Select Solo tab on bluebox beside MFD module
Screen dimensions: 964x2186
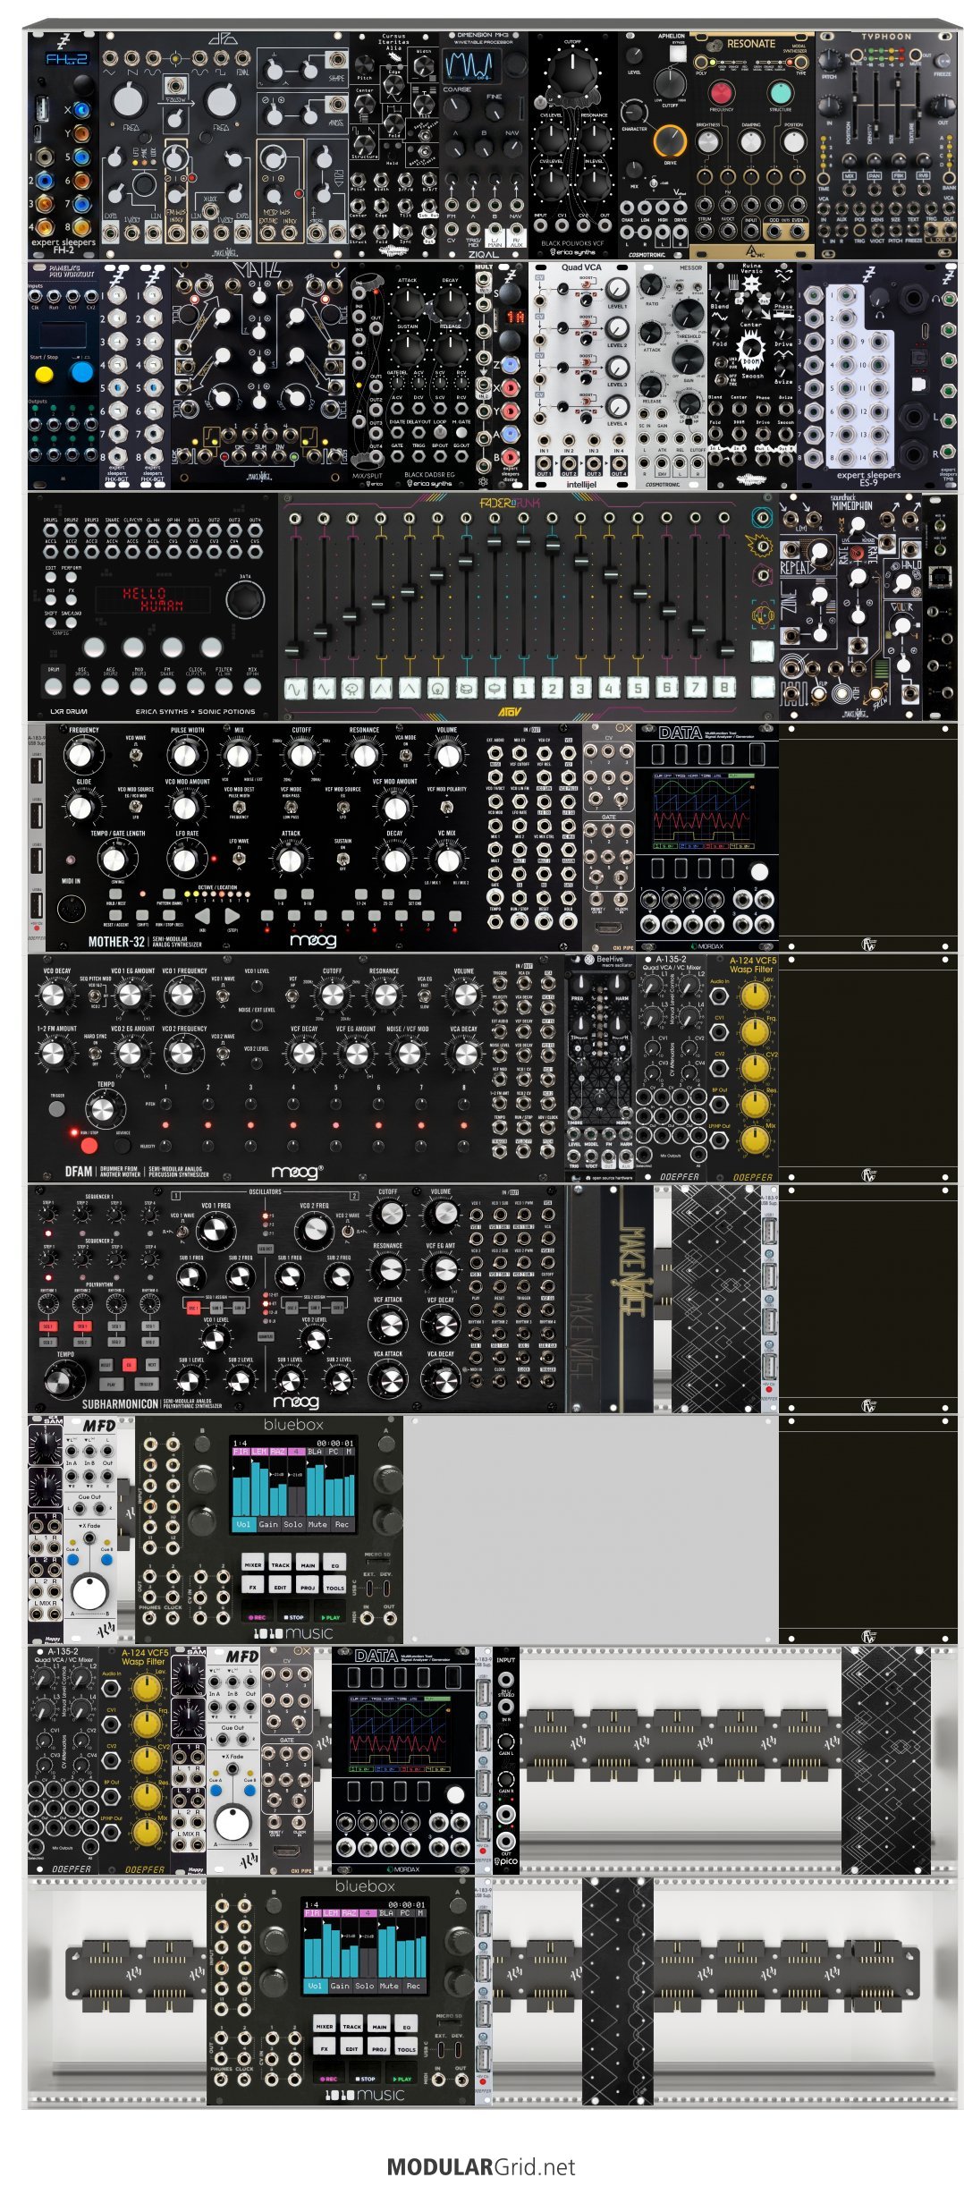point(293,1524)
